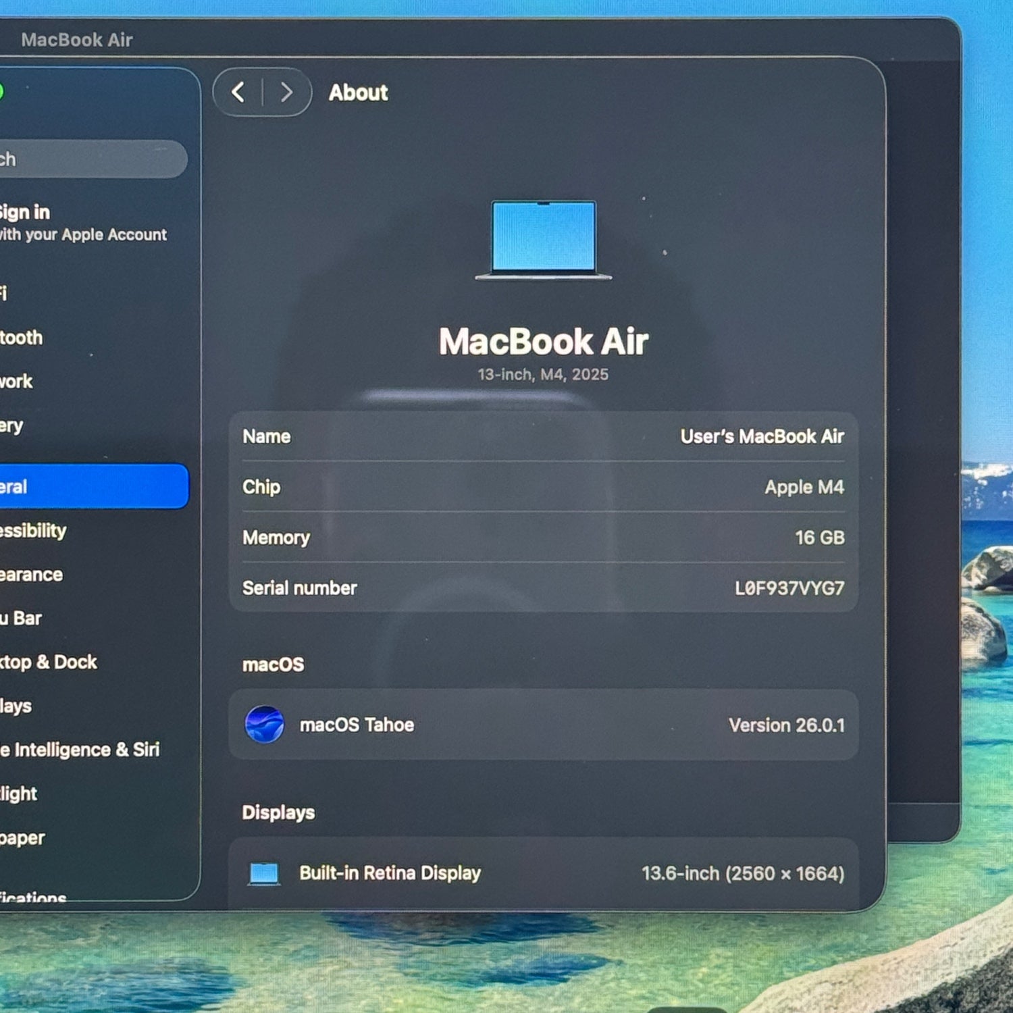
Task: Select Wallpaper in the sidebar
Action: [x=23, y=838]
